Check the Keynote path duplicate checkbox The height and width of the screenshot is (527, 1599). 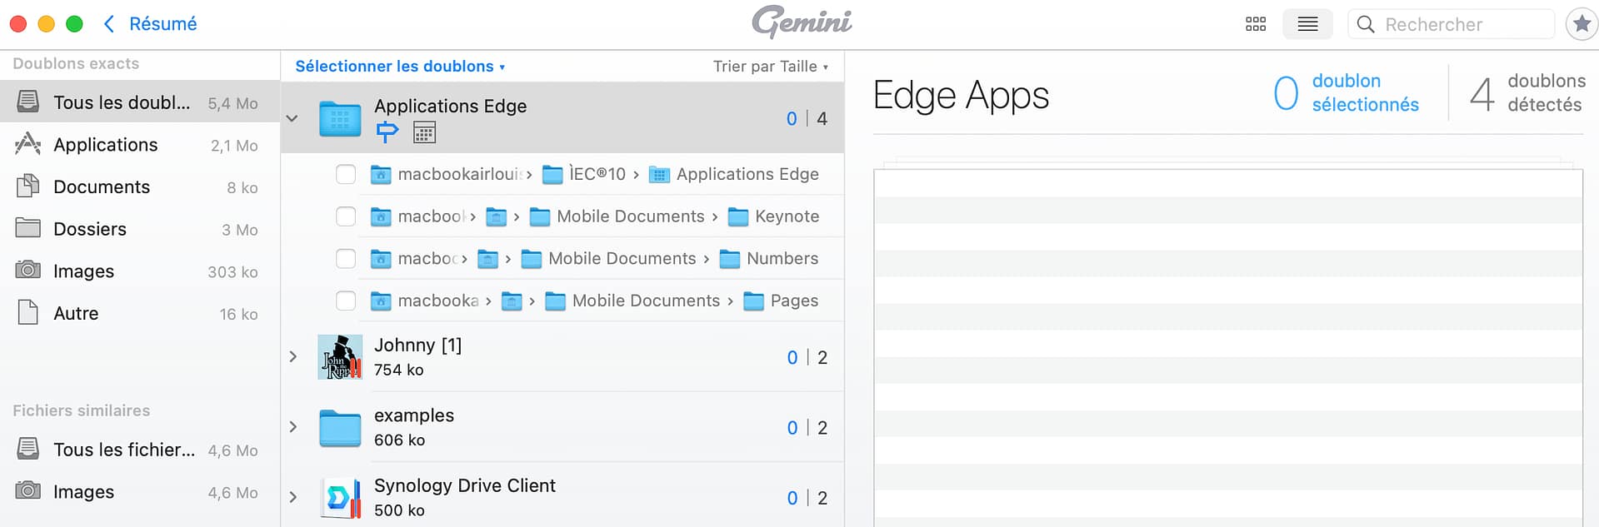(x=346, y=216)
